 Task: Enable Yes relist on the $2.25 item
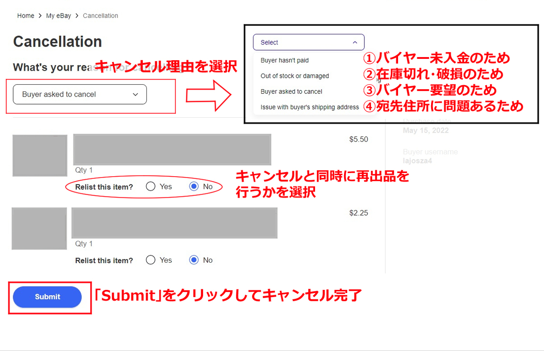coord(151,260)
